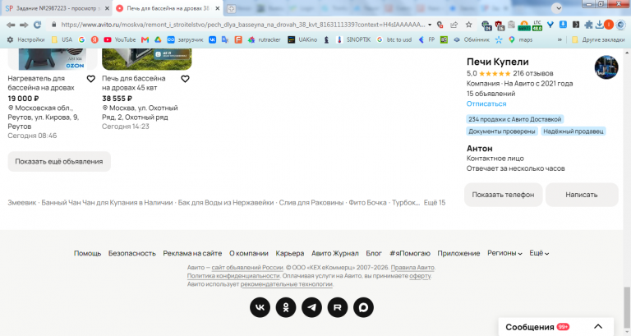Image resolution: width=631 pixels, height=336 pixels.
Task: Bookmark this page with the star icon
Action: click(x=469, y=25)
